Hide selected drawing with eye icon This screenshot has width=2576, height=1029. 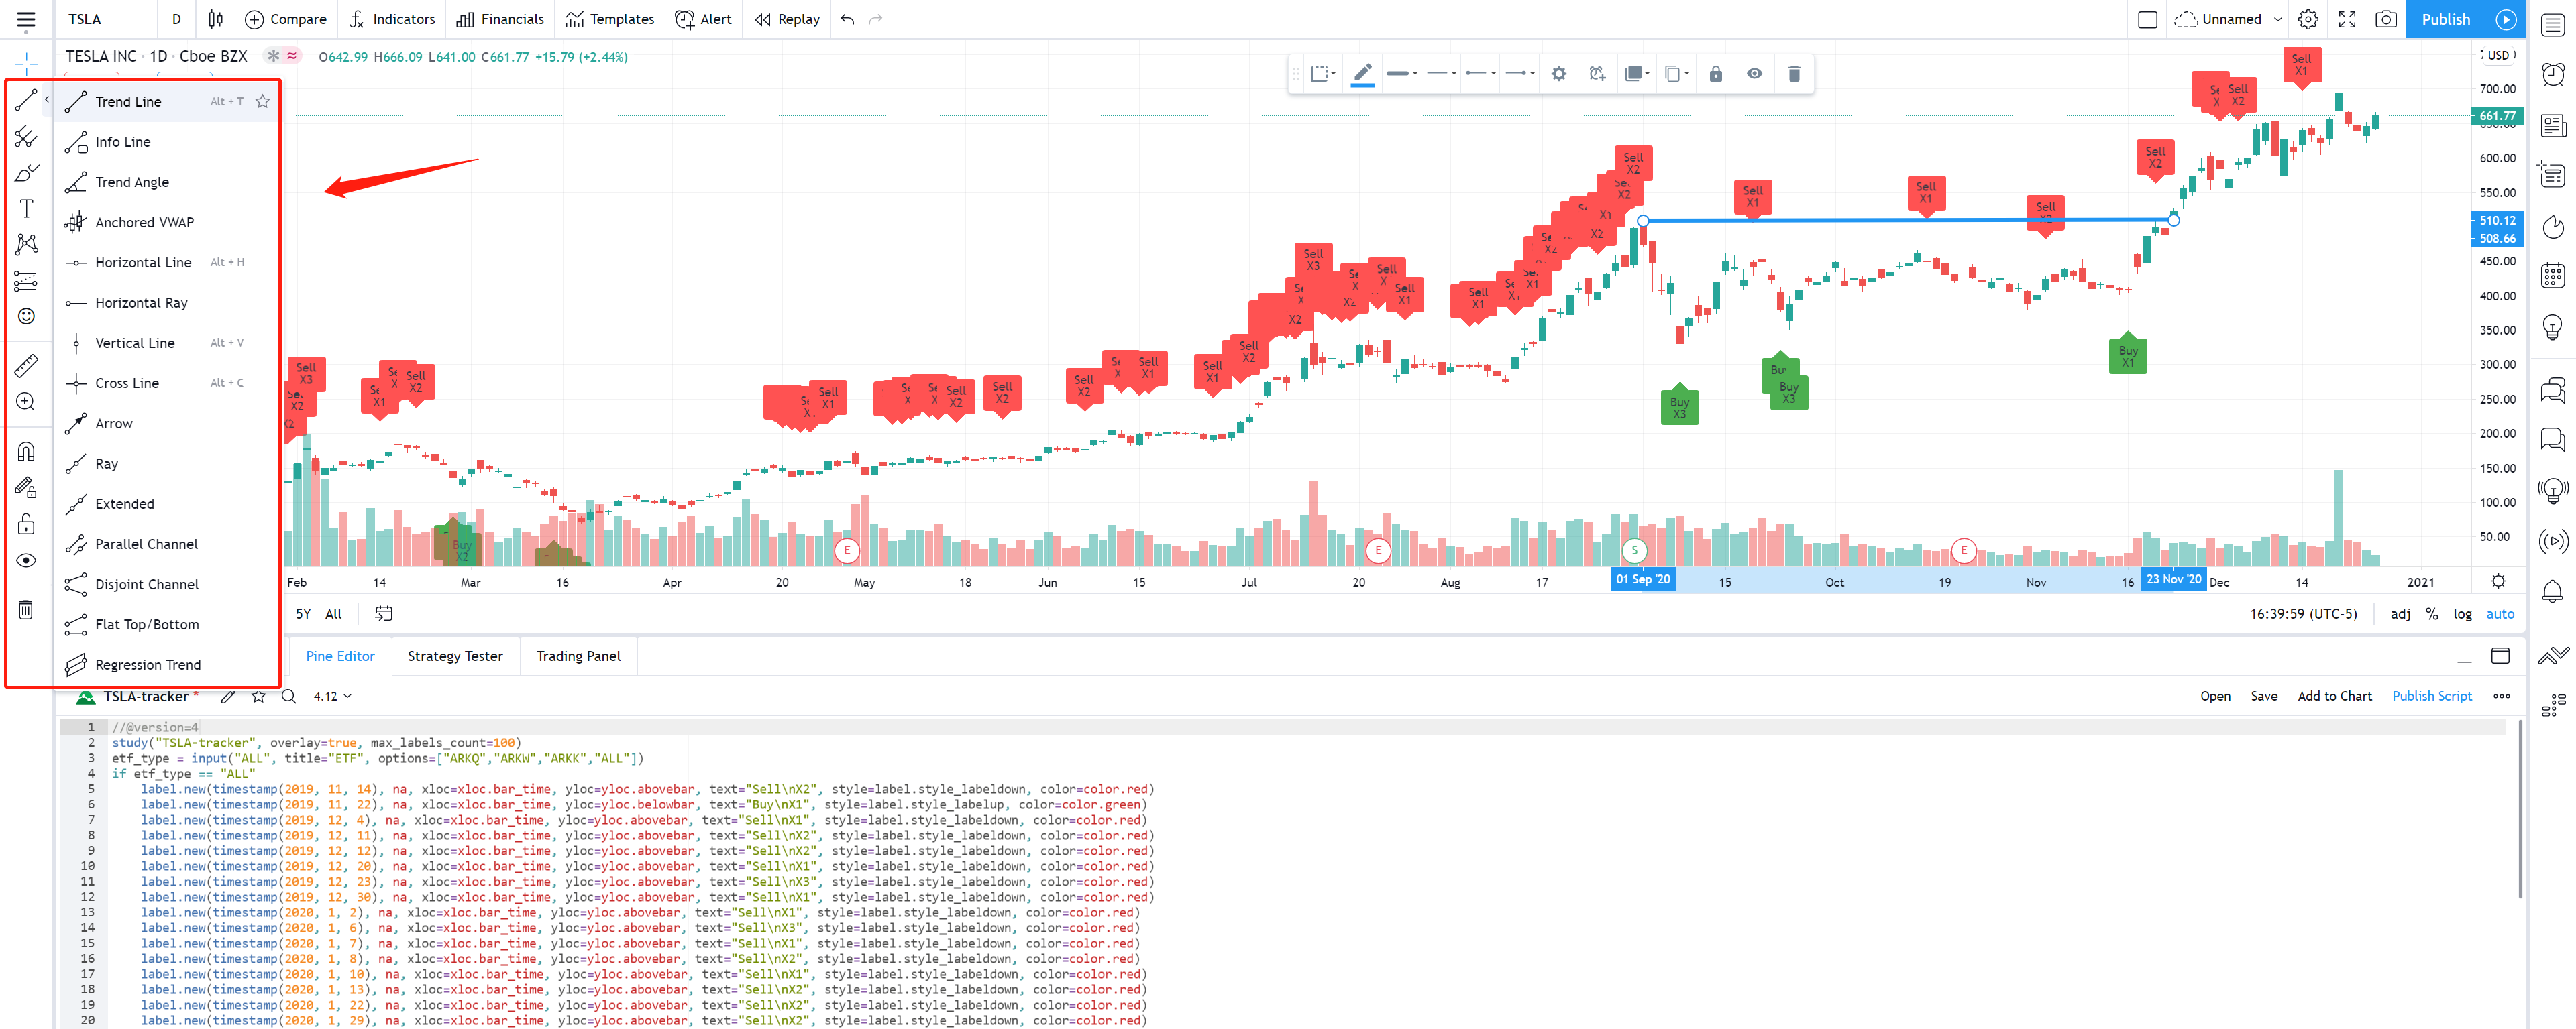click(x=1754, y=74)
